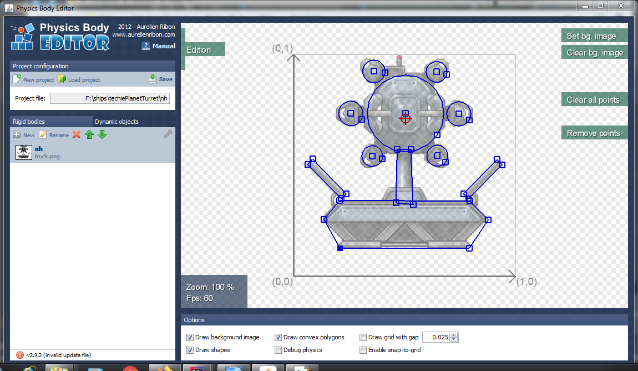Click the Java icon in the title bar
This screenshot has height=371, width=638.
click(x=8, y=8)
